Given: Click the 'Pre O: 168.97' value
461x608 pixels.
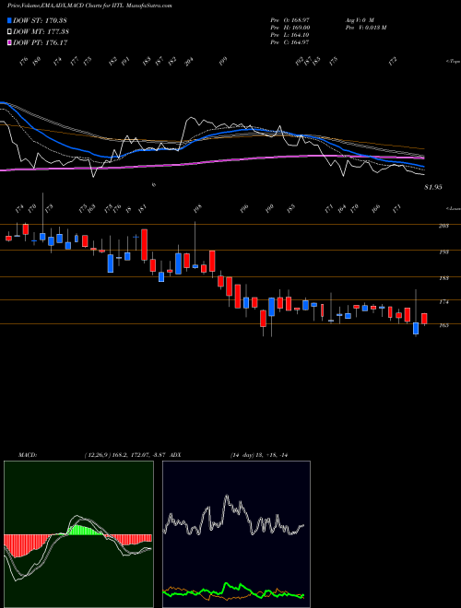Looking at the screenshot, I should (x=290, y=19).
